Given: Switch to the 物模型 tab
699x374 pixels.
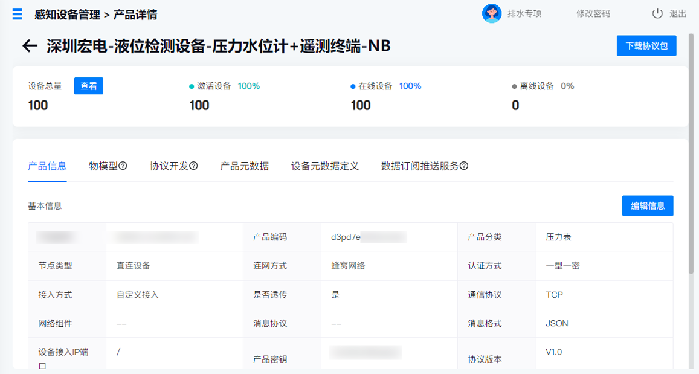Looking at the screenshot, I should coord(103,166).
